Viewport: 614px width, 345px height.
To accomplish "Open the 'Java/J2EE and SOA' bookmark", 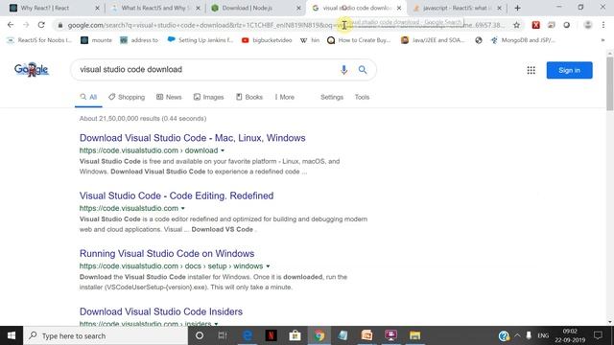I will (433, 40).
